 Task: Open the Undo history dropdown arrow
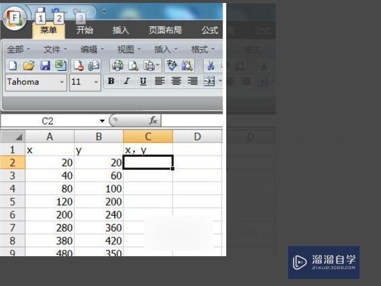point(65,11)
